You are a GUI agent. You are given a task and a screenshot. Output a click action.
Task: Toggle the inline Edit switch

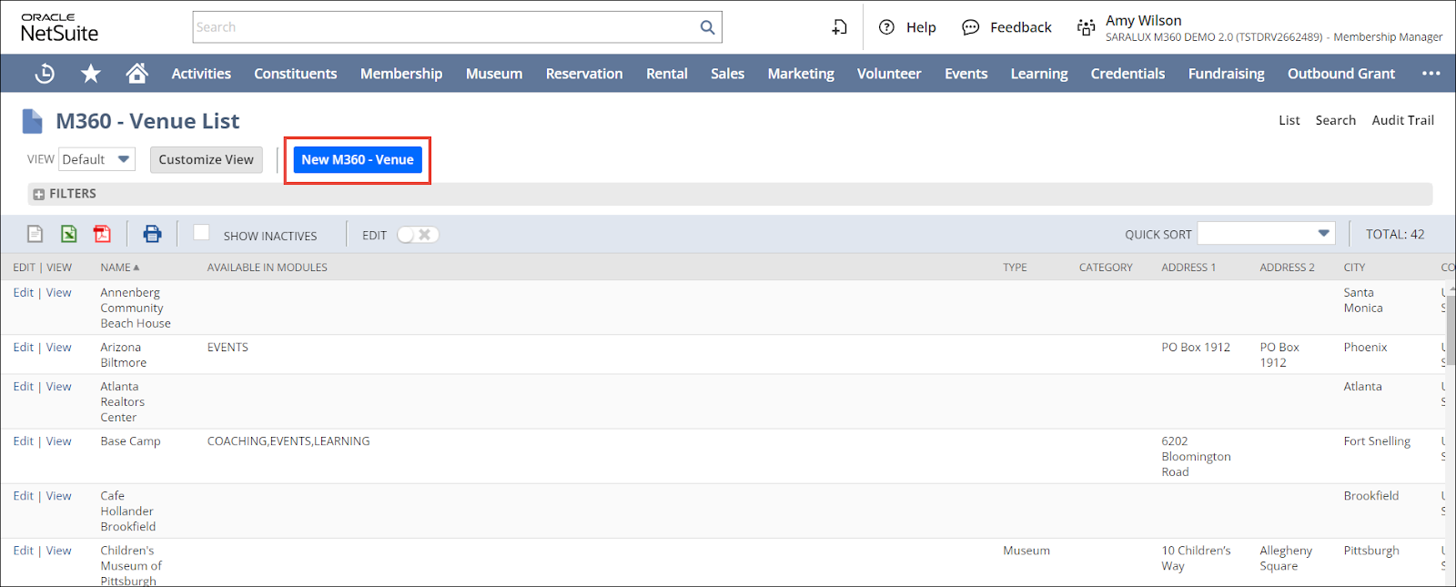(x=418, y=235)
